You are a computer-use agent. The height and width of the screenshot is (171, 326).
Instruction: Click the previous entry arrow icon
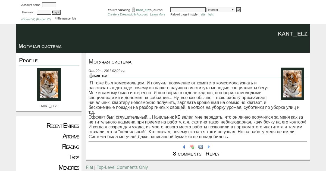[184, 147]
